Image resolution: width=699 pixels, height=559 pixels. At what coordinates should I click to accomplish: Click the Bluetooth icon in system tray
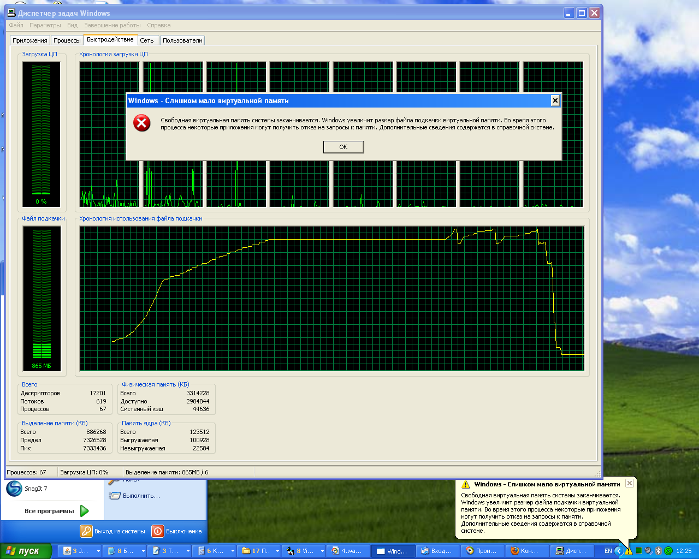[x=658, y=551]
